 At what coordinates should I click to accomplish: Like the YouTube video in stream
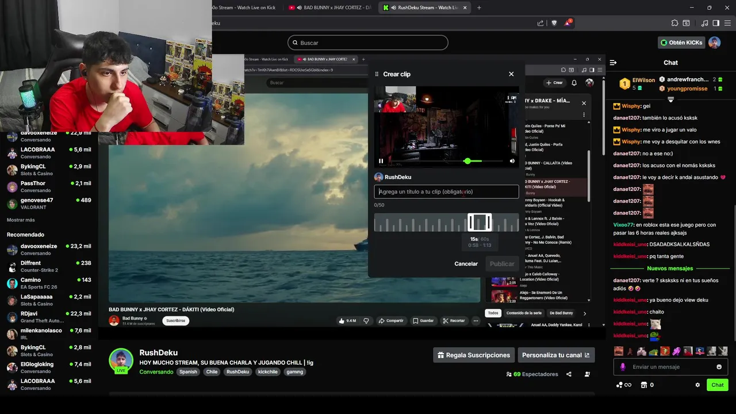tap(347, 321)
